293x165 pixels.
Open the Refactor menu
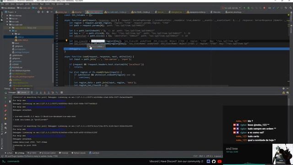coord(35,4)
